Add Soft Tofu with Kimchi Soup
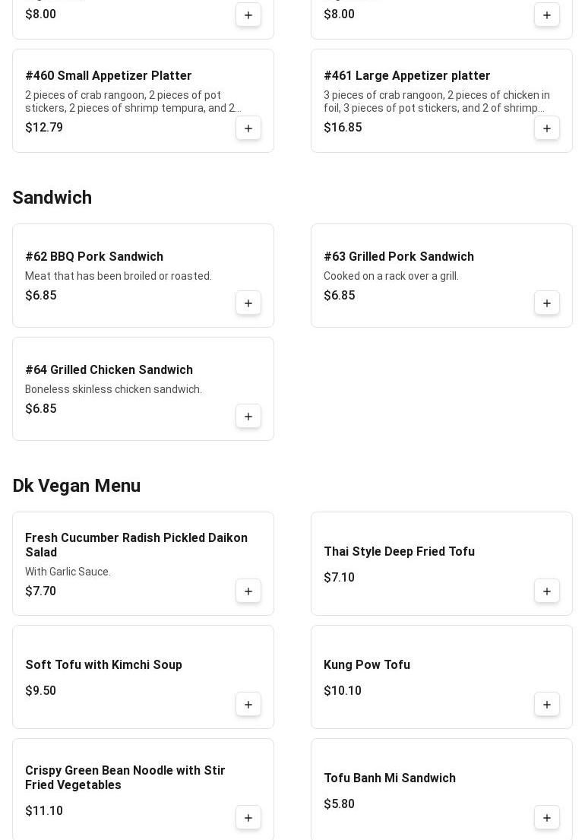This screenshot has width=585, height=840. coord(248,704)
